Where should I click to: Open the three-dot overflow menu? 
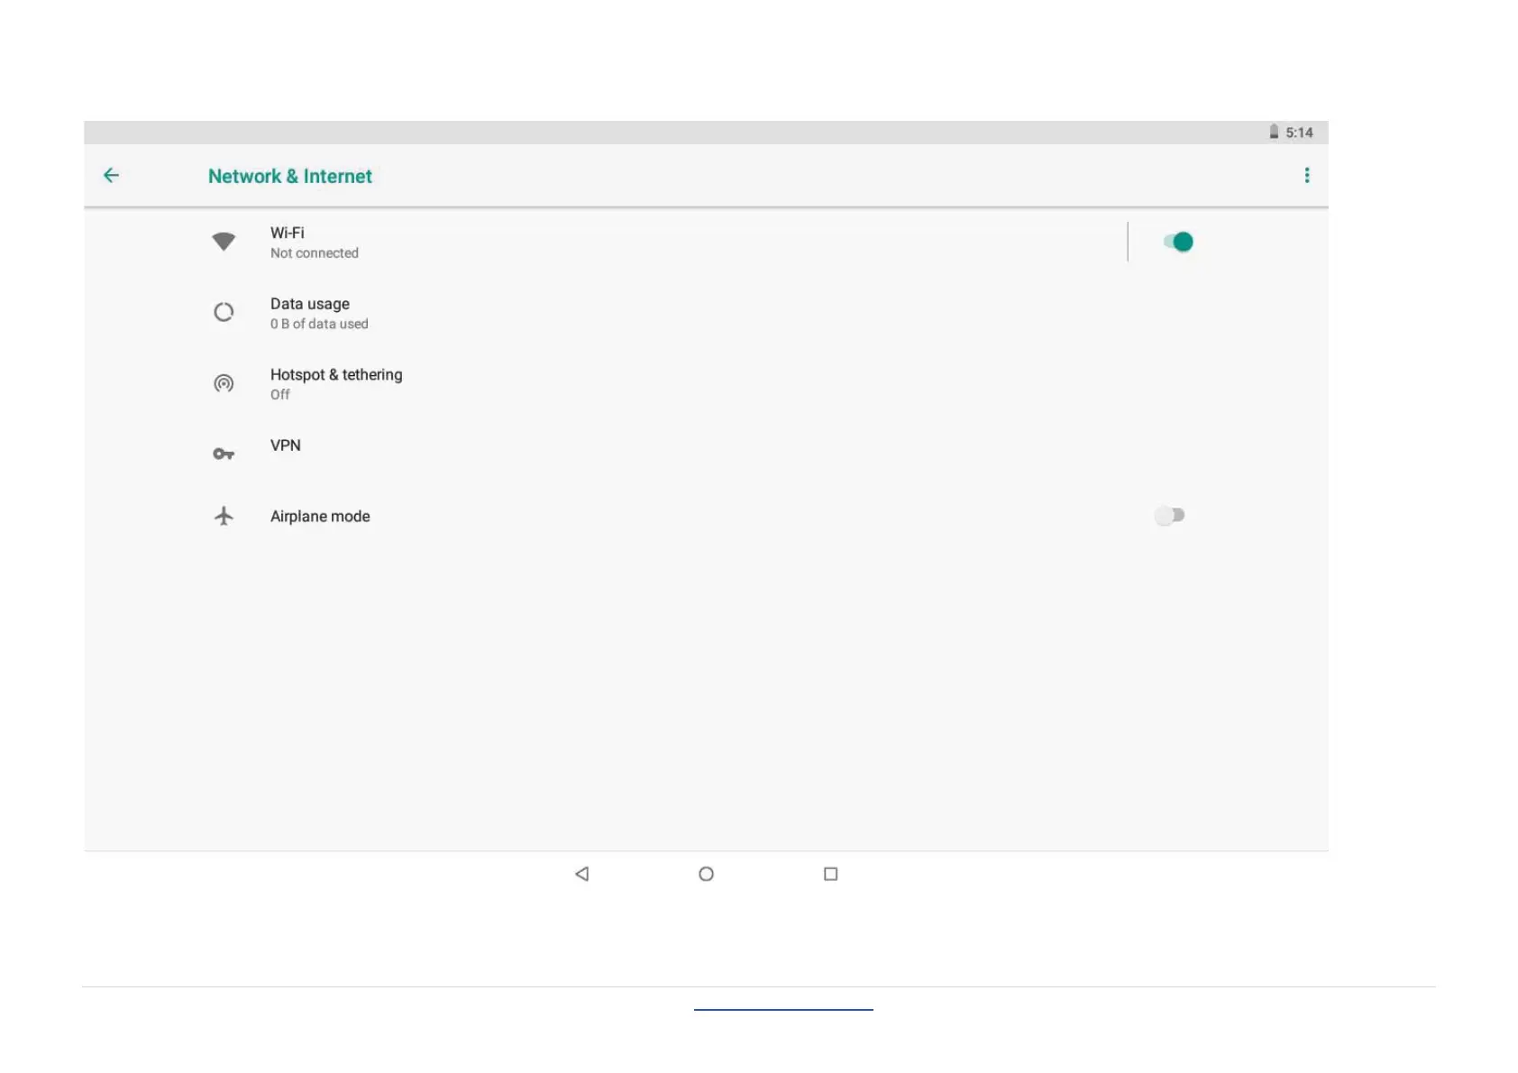1306,176
